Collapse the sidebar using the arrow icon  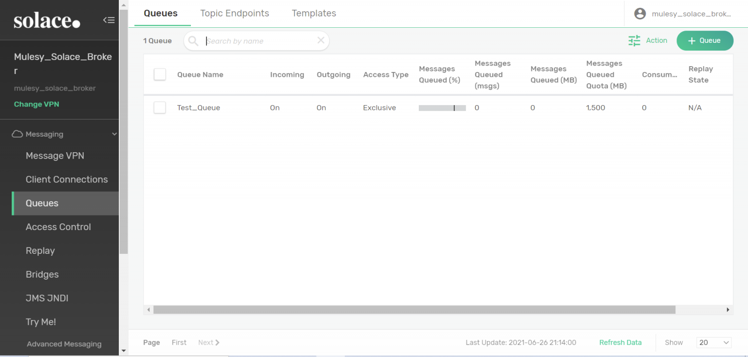pyautogui.click(x=109, y=20)
